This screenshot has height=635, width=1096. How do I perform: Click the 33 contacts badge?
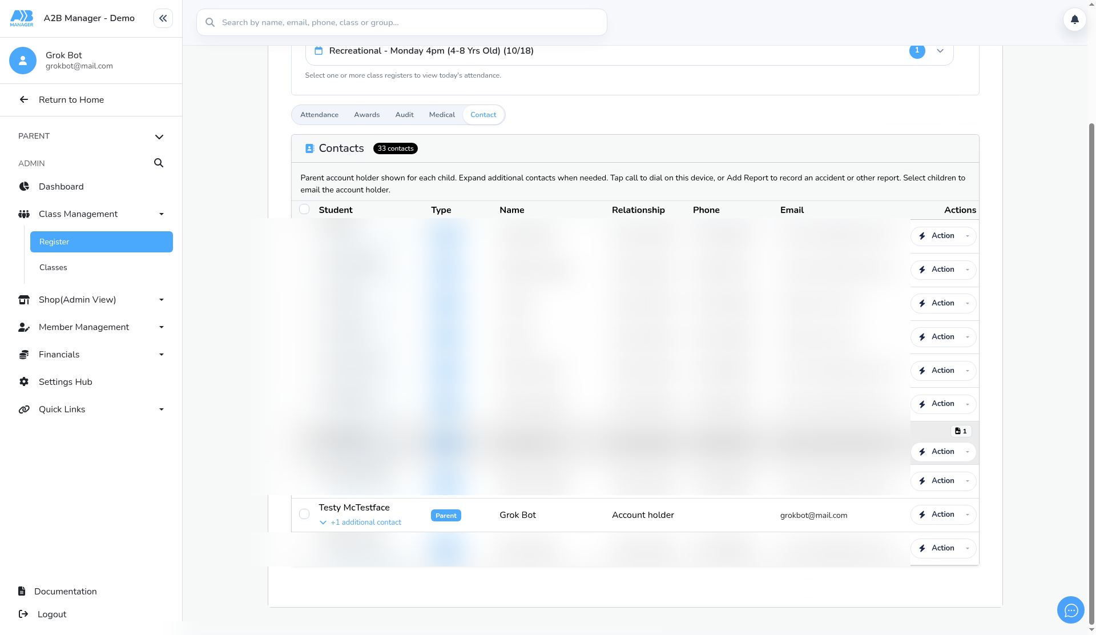(395, 148)
